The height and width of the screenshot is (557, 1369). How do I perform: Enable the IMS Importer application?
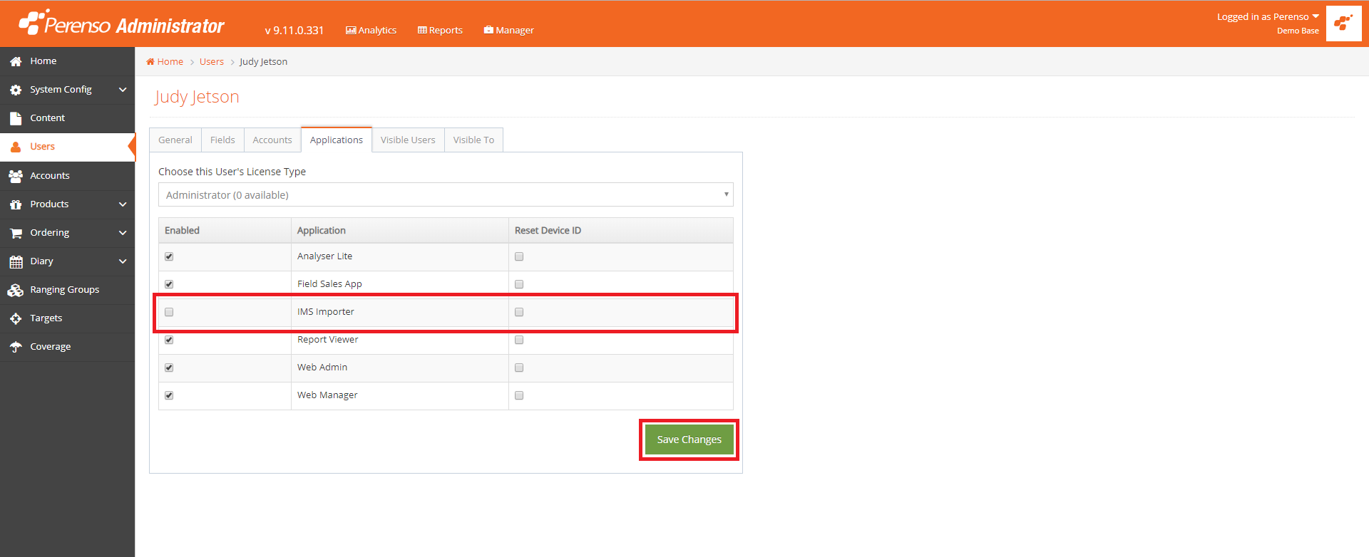click(x=169, y=312)
